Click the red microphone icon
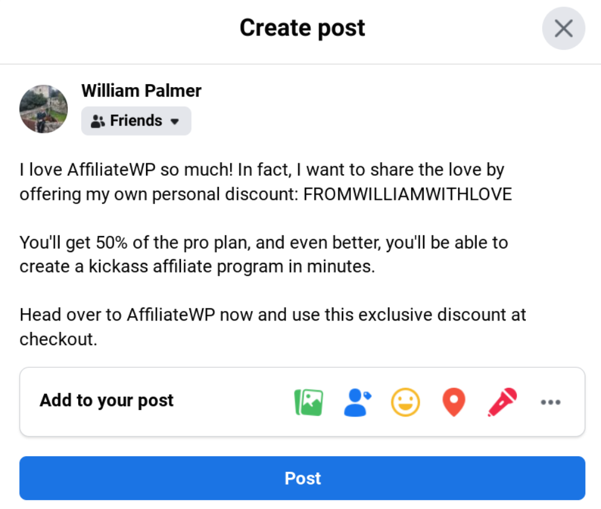This screenshot has height=509, width=601. point(502,402)
